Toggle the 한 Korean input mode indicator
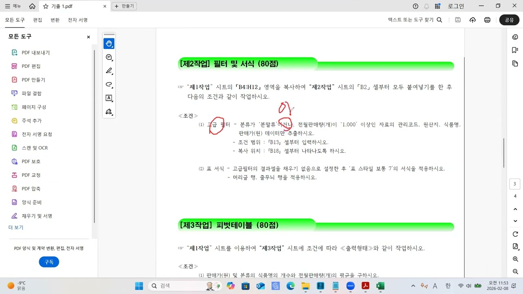 pyautogui.click(x=448, y=286)
